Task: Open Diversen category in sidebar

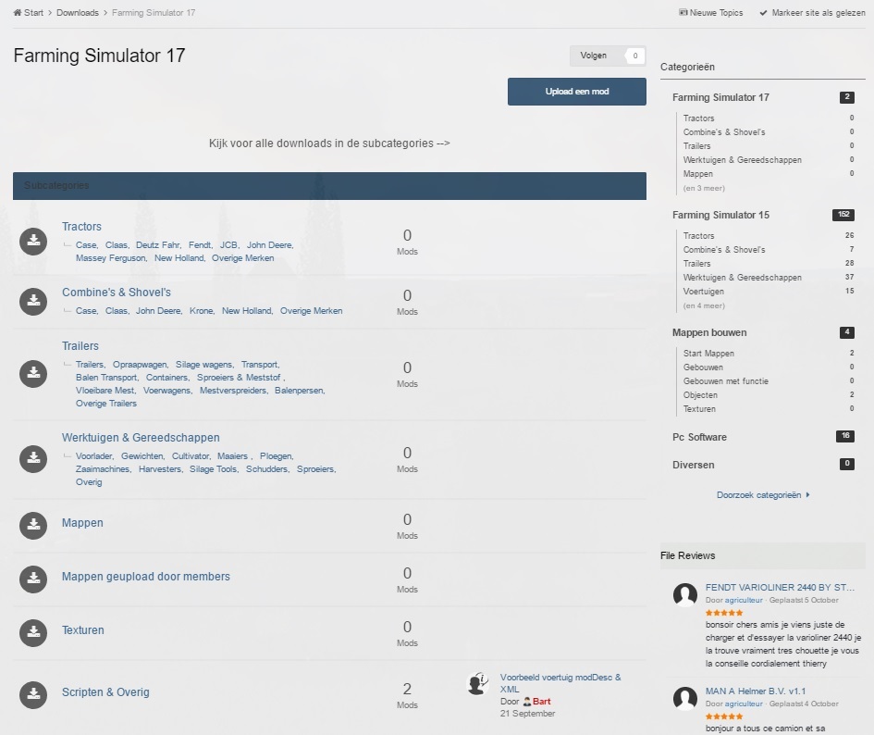Action: point(694,465)
